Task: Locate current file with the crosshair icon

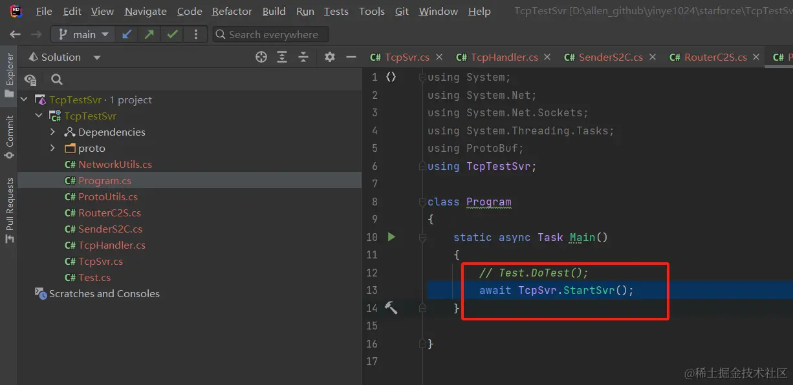Action: (x=261, y=57)
